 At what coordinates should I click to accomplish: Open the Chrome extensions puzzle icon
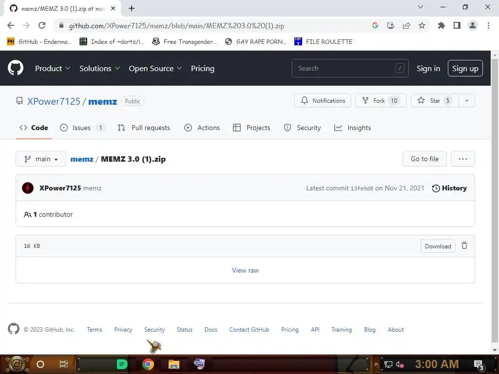click(441, 25)
